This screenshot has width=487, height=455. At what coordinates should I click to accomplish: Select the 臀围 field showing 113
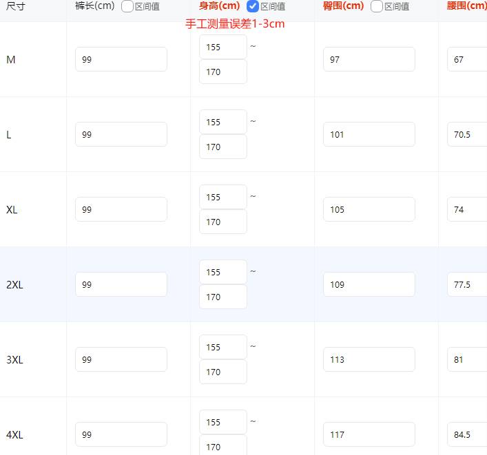pyautogui.click(x=369, y=359)
